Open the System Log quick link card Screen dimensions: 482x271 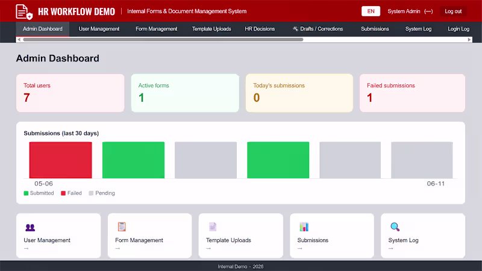(423, 235)
